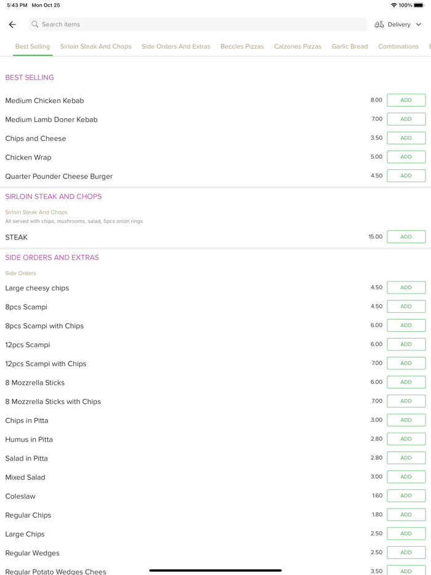This screenshot has width=431, height=575.
Task: Click the search magnifier icon
Action: pos(35,25)
